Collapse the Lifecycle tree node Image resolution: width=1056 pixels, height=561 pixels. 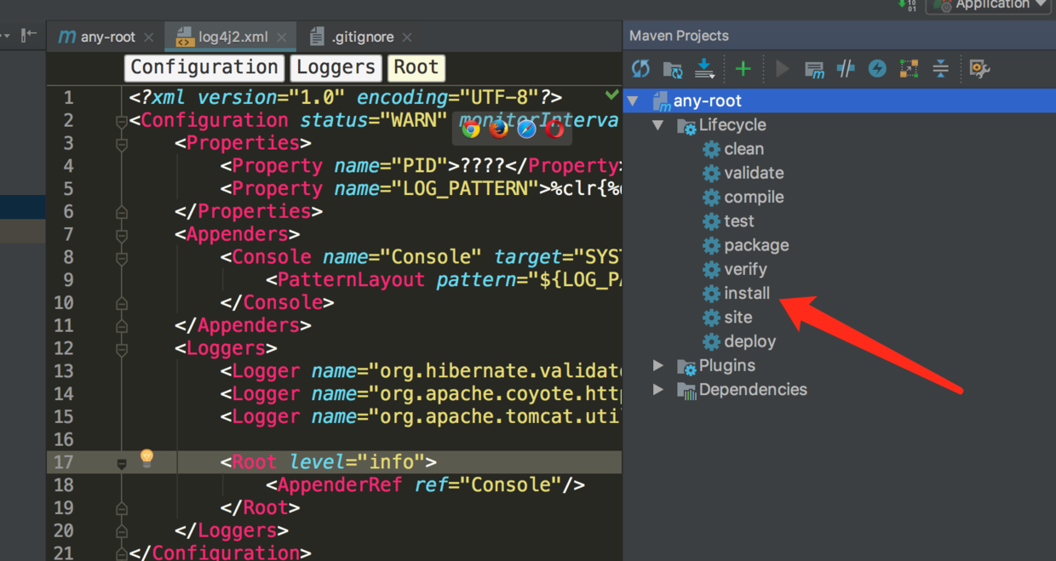[x=658, y=125]
